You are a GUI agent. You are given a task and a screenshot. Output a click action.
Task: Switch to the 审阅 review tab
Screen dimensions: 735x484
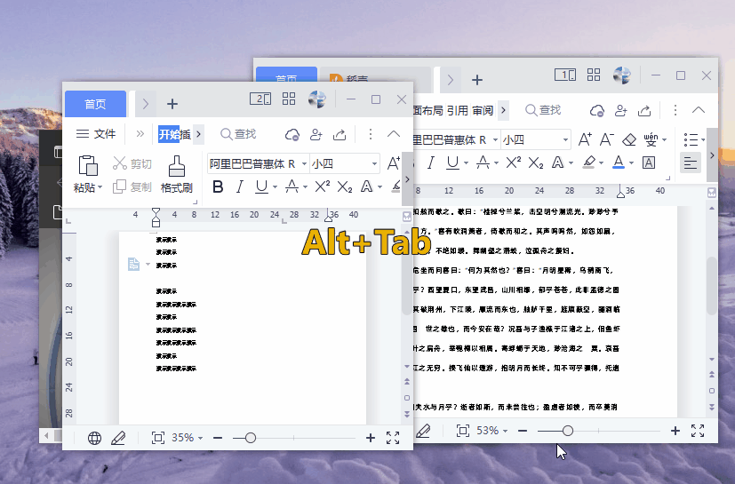(x=483, y=110)
